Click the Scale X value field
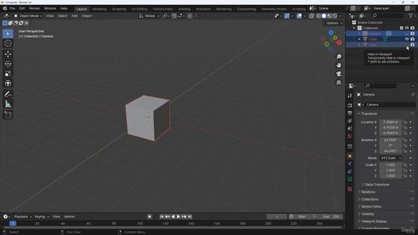Screen dimensions: 418x235 391,165
